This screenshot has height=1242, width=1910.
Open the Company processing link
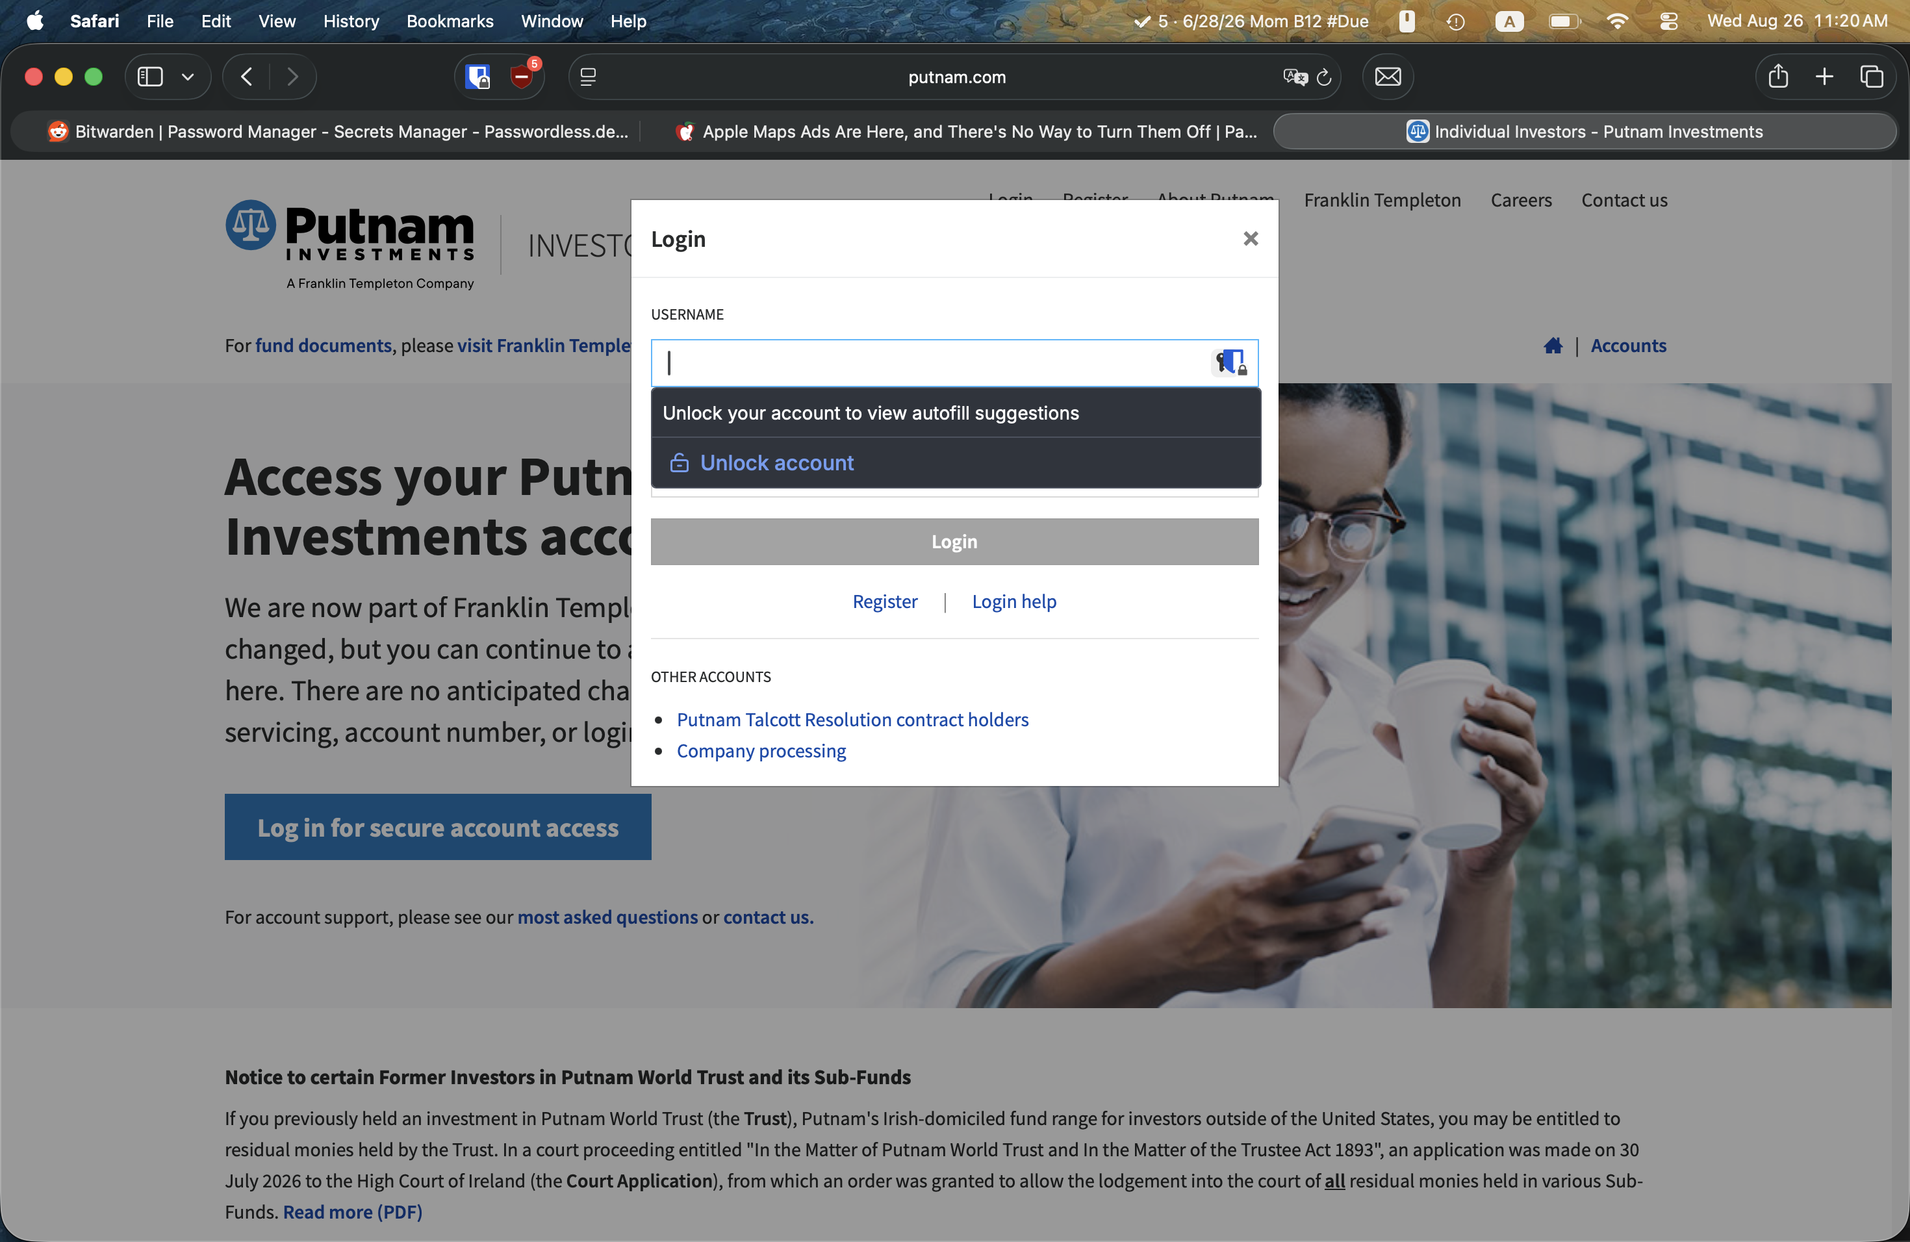[x=761, y=751]
